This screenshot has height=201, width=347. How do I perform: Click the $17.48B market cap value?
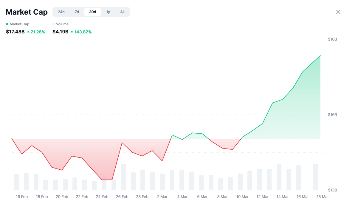[x=15, y=32]
